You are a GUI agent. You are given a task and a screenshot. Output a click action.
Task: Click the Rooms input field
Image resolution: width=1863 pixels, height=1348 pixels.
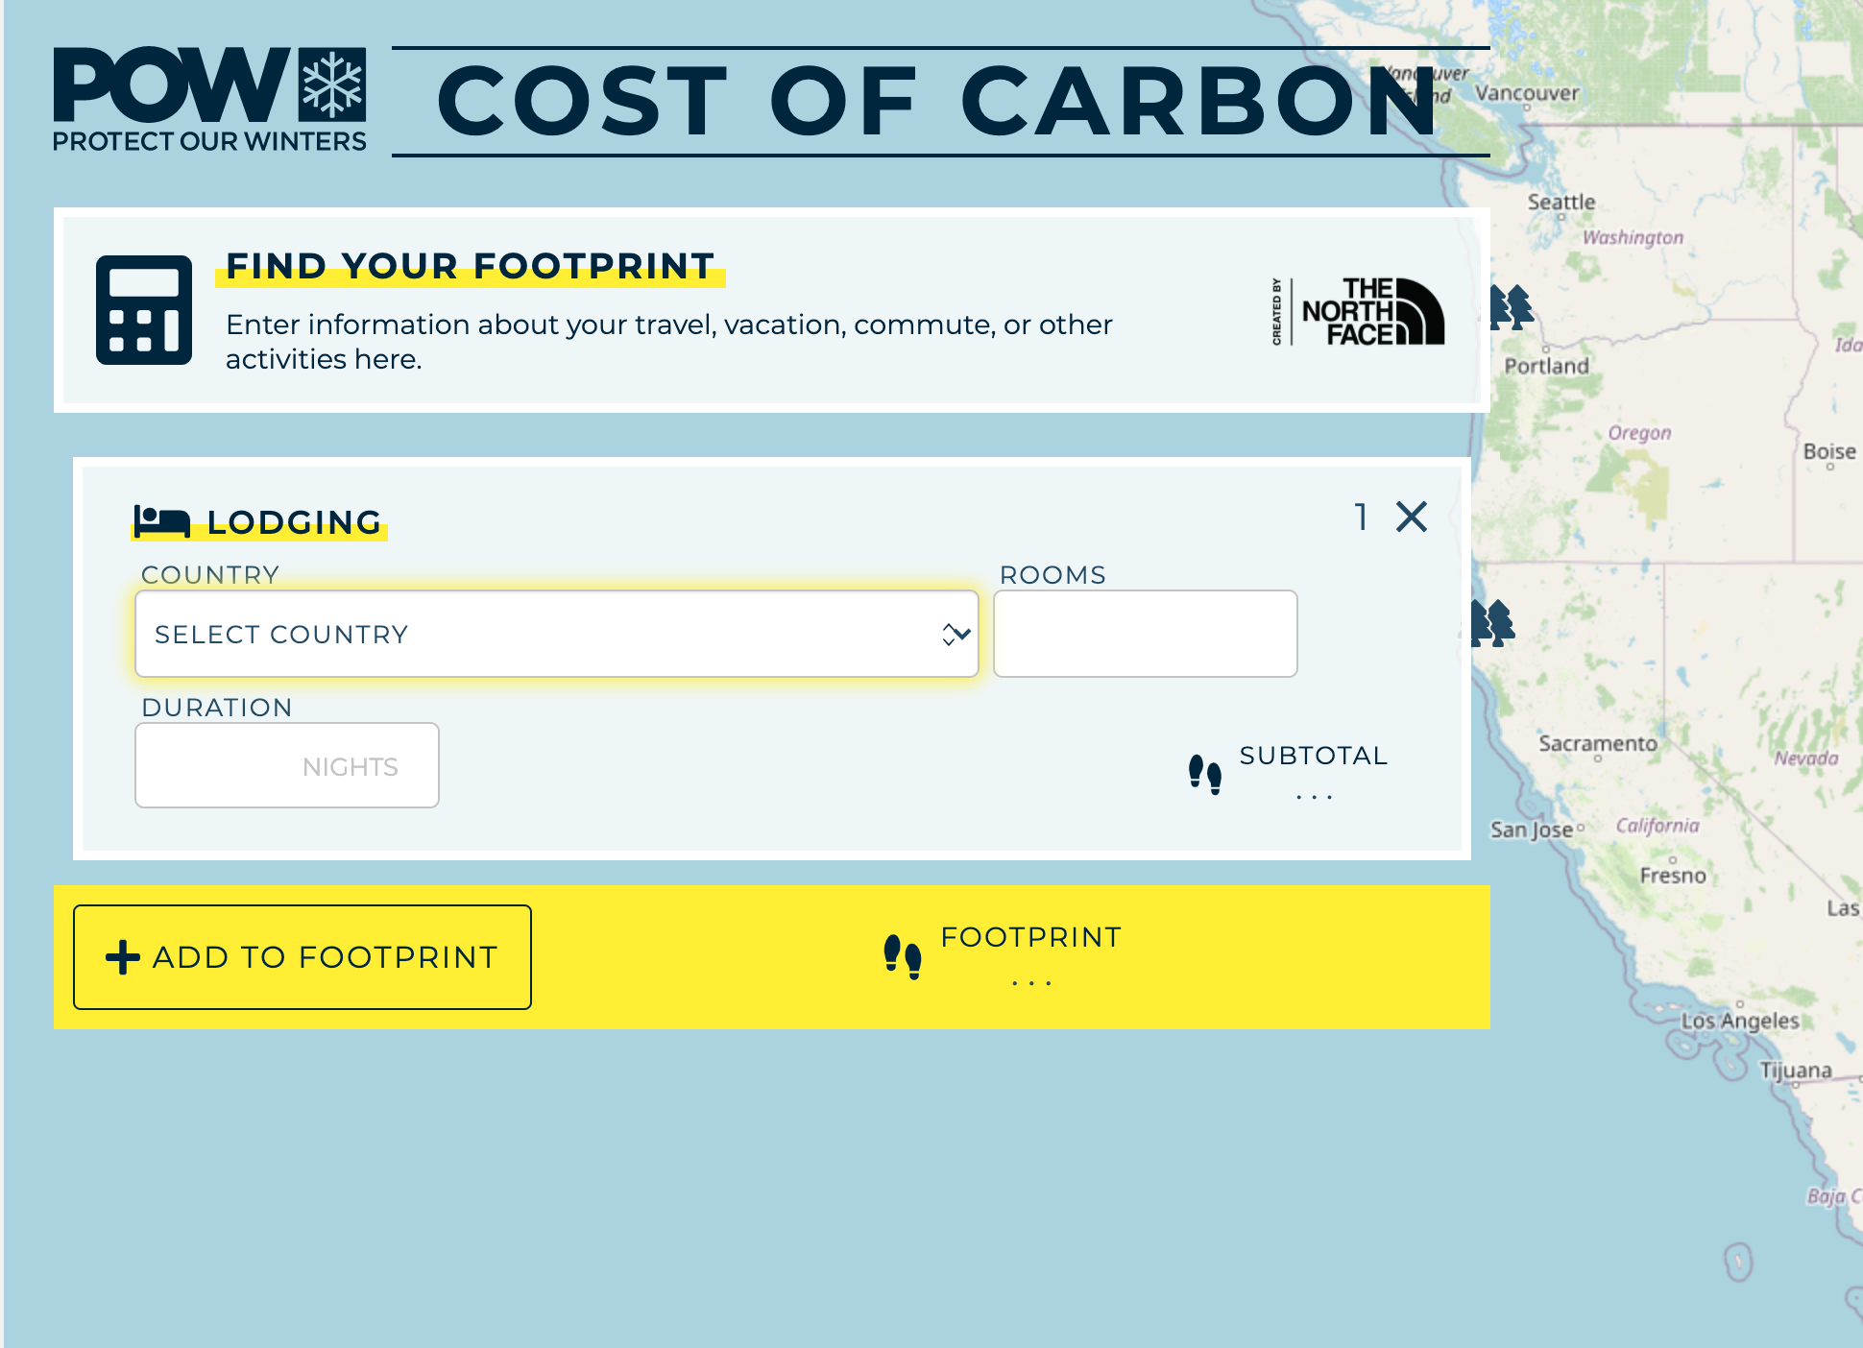pos(1145,635)
